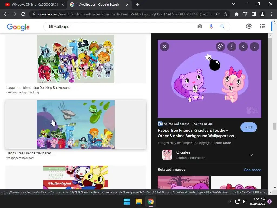This screenshot has height=208, width=277.
Task: Close the htf wallpaper search tab
Action: coord(127,5)
